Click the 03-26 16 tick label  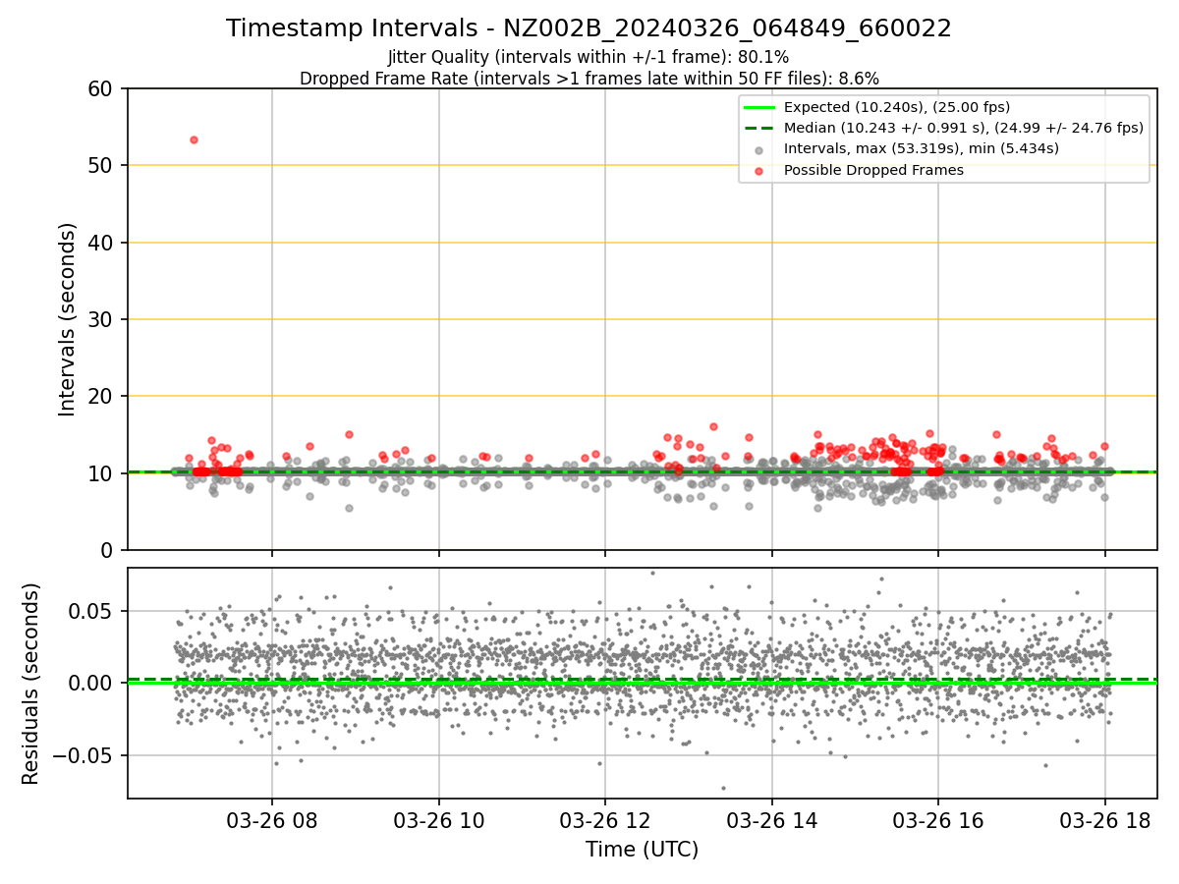coord(938,819)
